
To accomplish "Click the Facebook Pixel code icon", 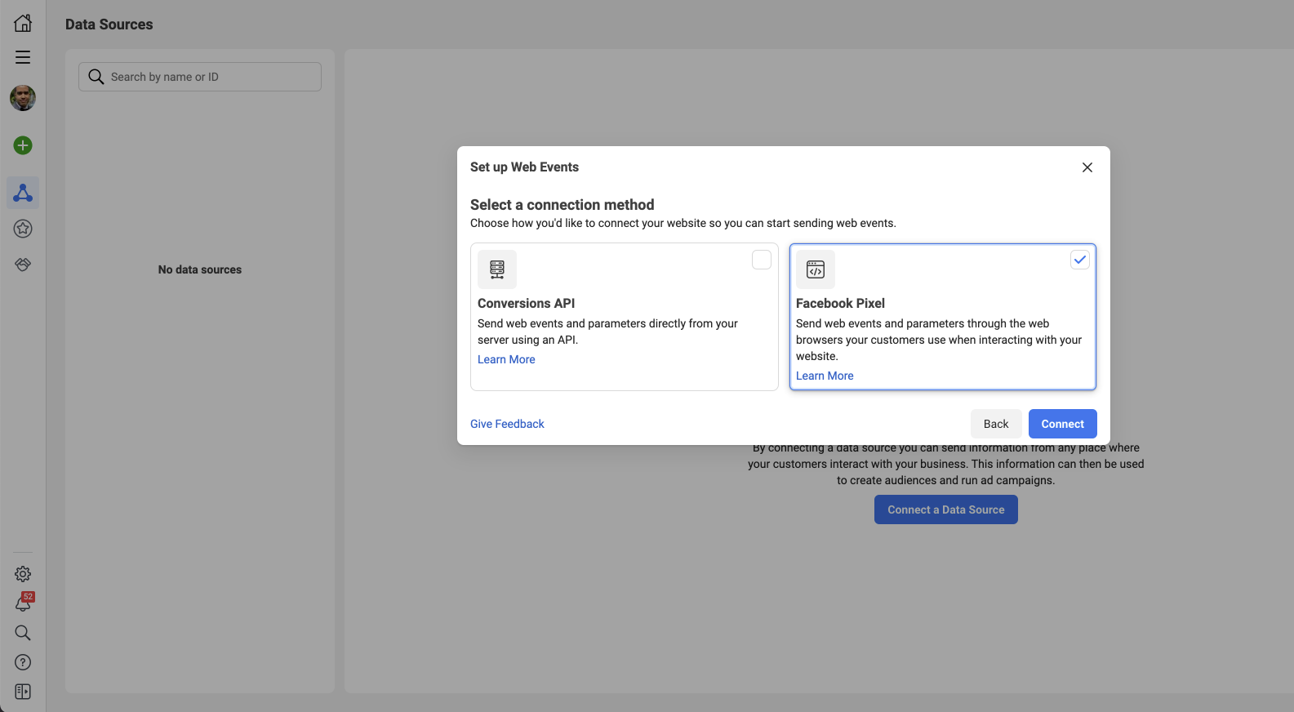I will [x=816, y=269].
